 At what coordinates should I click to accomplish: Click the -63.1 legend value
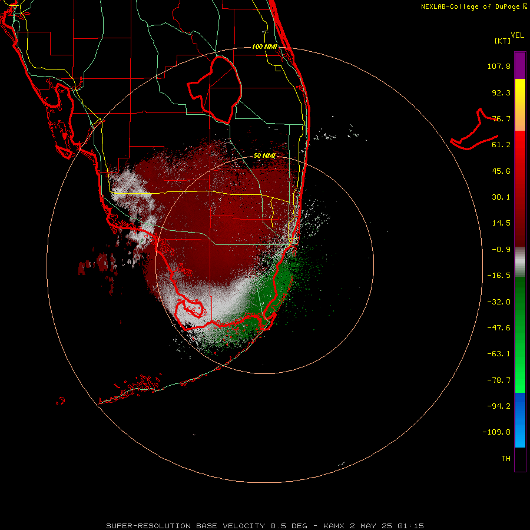pyautogui.click(x=499, y=354)
